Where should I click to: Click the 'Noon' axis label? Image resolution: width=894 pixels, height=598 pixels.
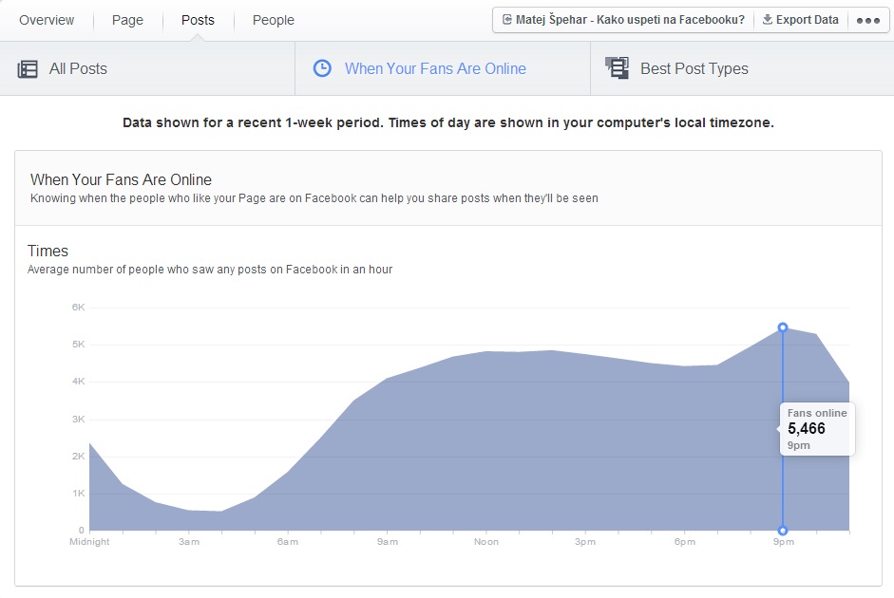(486, 542)
